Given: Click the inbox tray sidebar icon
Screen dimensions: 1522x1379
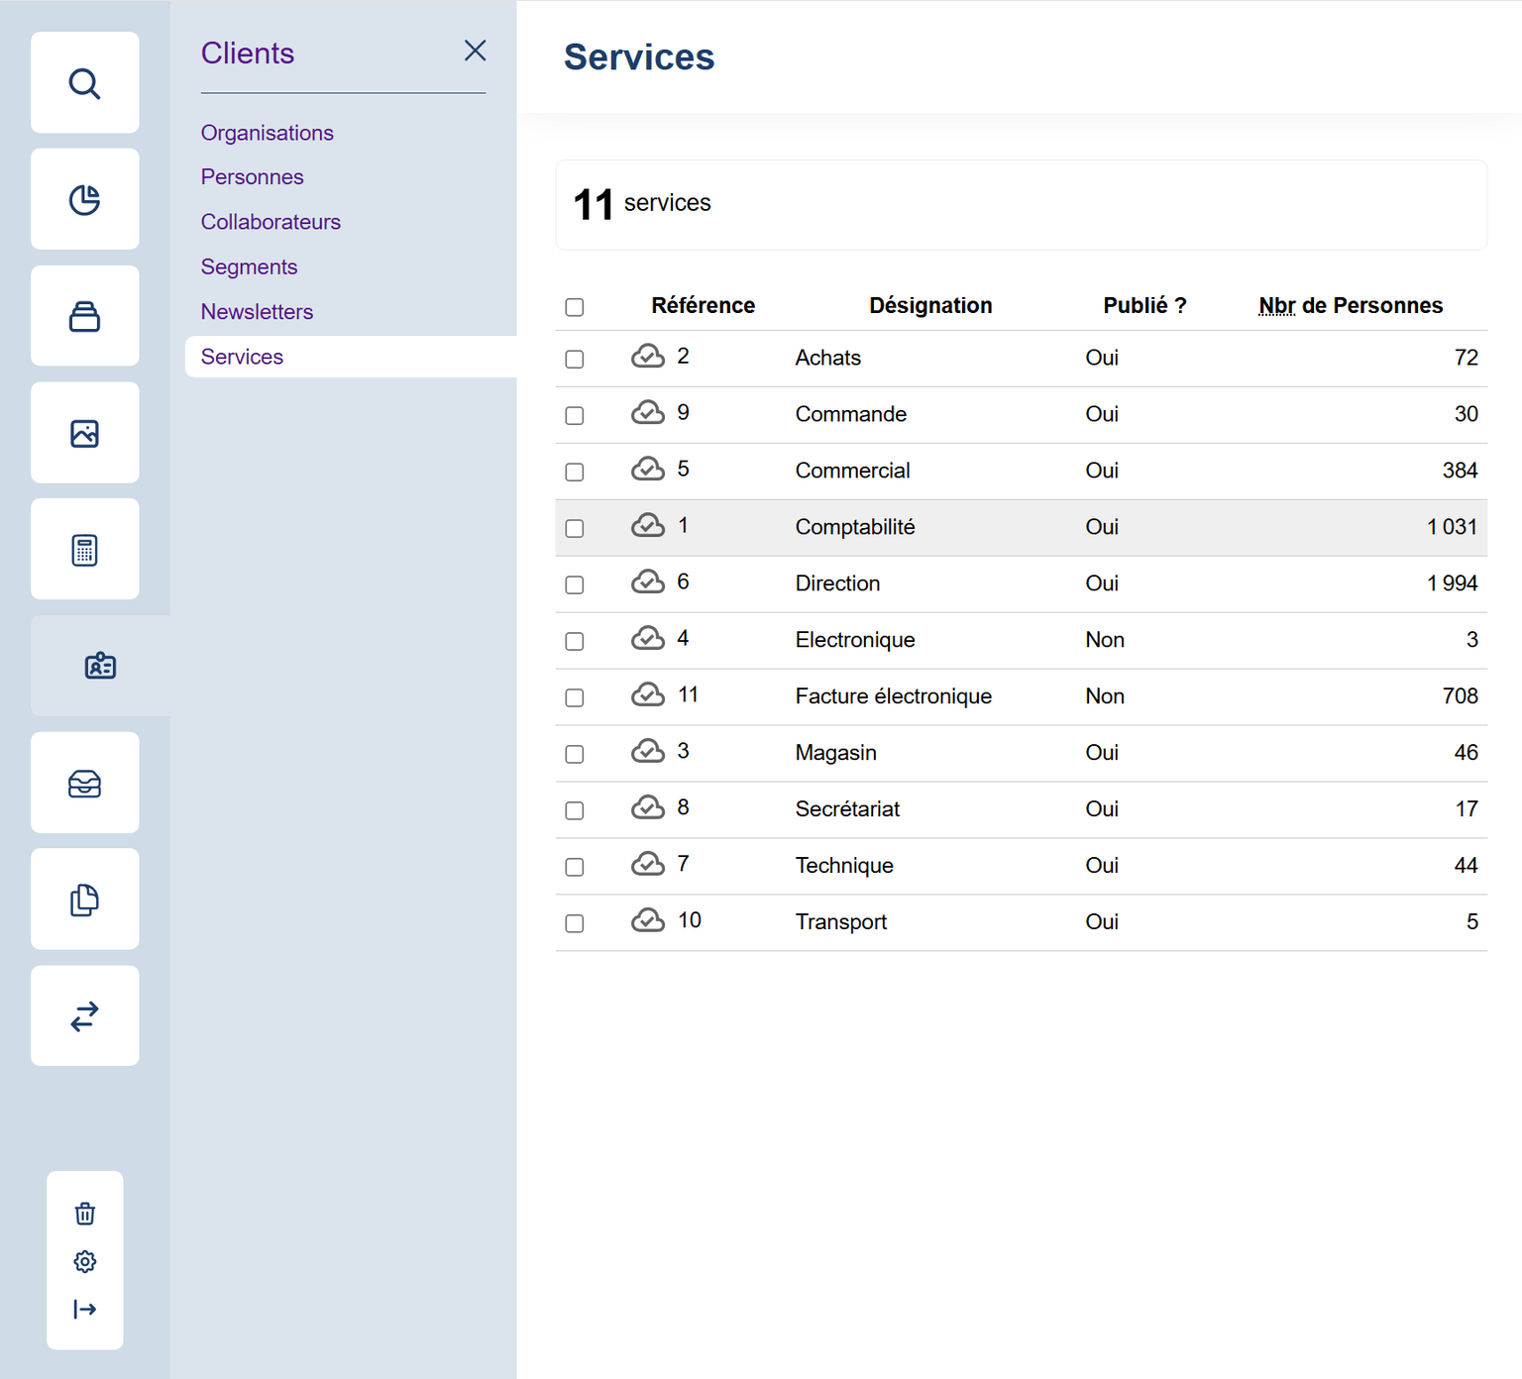Looking at the screenshot, I should pyautogui.click(x=85, y=784).
